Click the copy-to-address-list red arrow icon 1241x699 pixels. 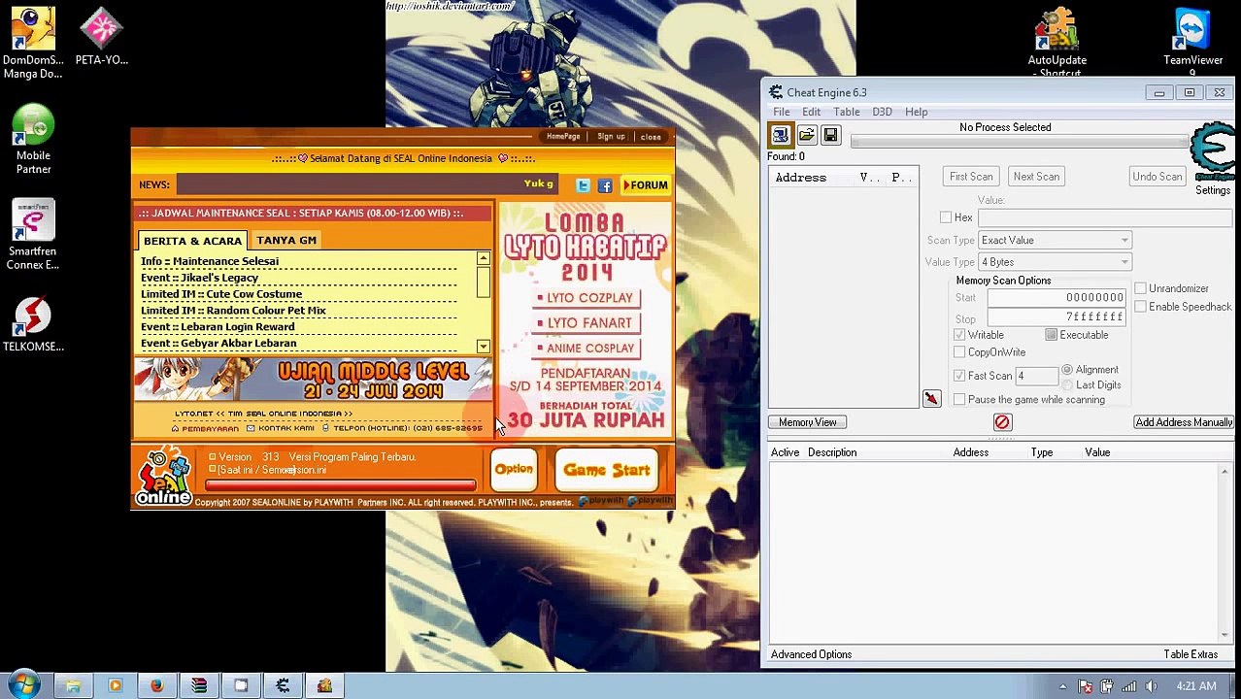point(931,399)
